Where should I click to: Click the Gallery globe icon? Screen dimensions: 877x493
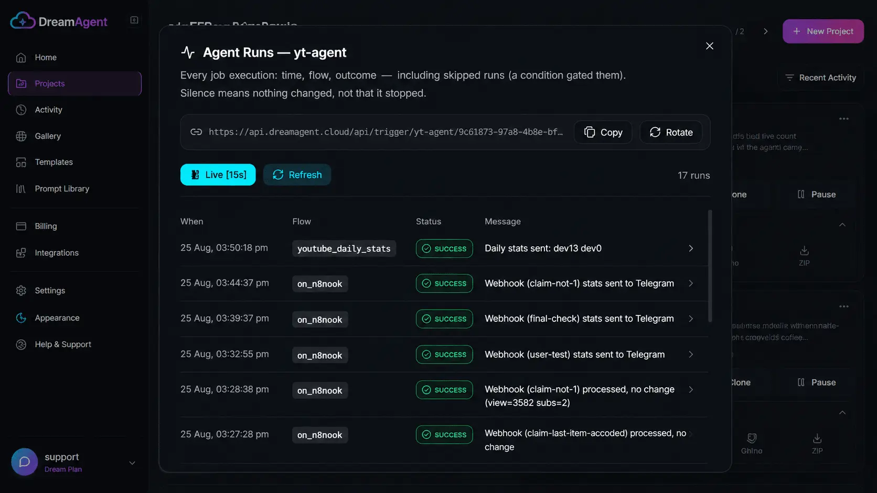[x=21, y=136]
